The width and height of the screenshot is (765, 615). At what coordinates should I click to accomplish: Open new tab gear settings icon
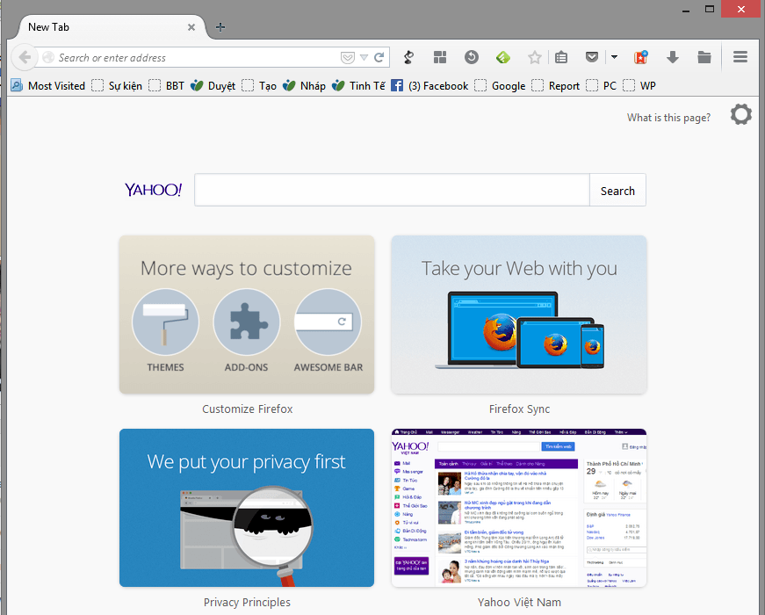(x=740, y=115)
